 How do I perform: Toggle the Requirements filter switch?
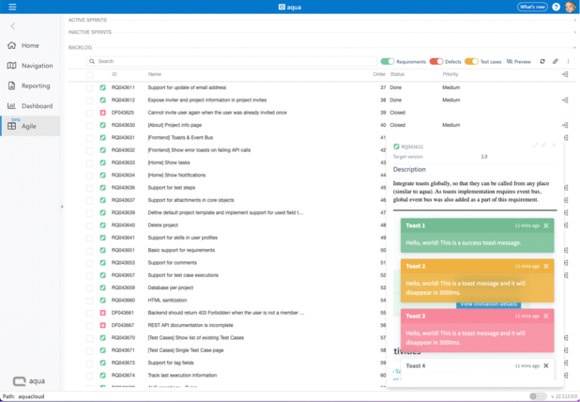(x=387, y=61)
